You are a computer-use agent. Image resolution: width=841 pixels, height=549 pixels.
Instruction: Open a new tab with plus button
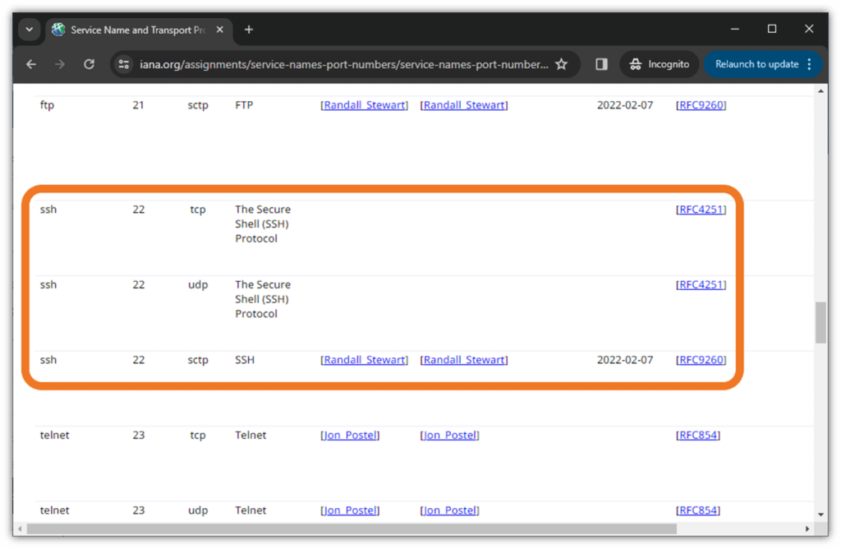click(249, 30)
